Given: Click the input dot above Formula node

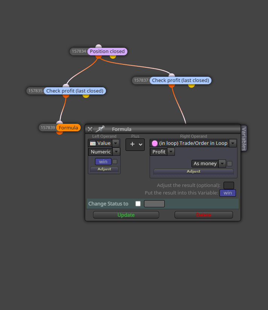Looking at the screenshot, I should 60,123.
